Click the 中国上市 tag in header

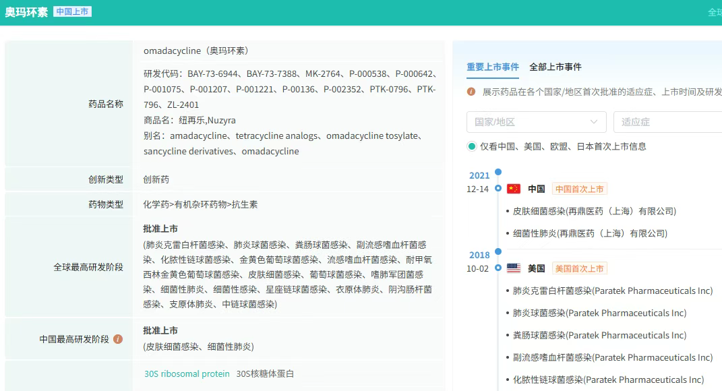tap(72, 11)
